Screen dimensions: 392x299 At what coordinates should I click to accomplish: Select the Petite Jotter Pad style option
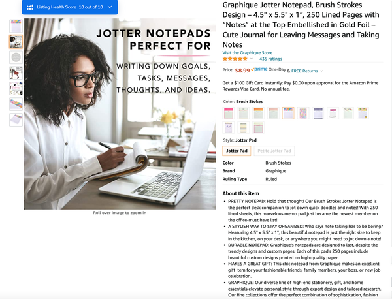[274, 151]
